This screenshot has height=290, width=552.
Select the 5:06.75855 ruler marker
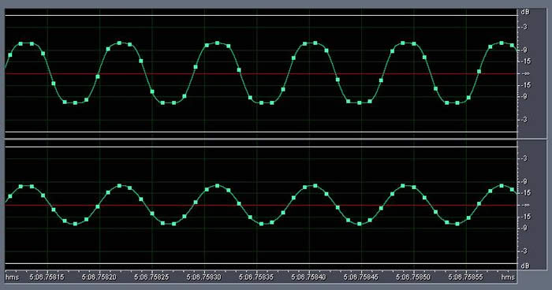(x=466, y=277)
